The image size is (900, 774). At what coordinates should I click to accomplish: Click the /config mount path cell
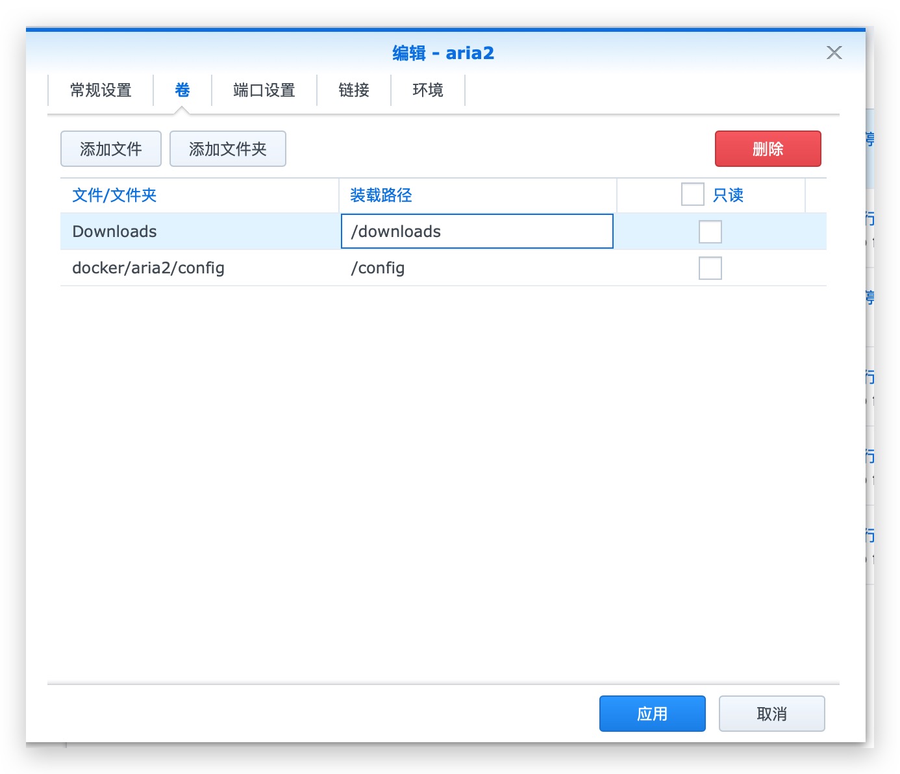[x=477, y=268]
